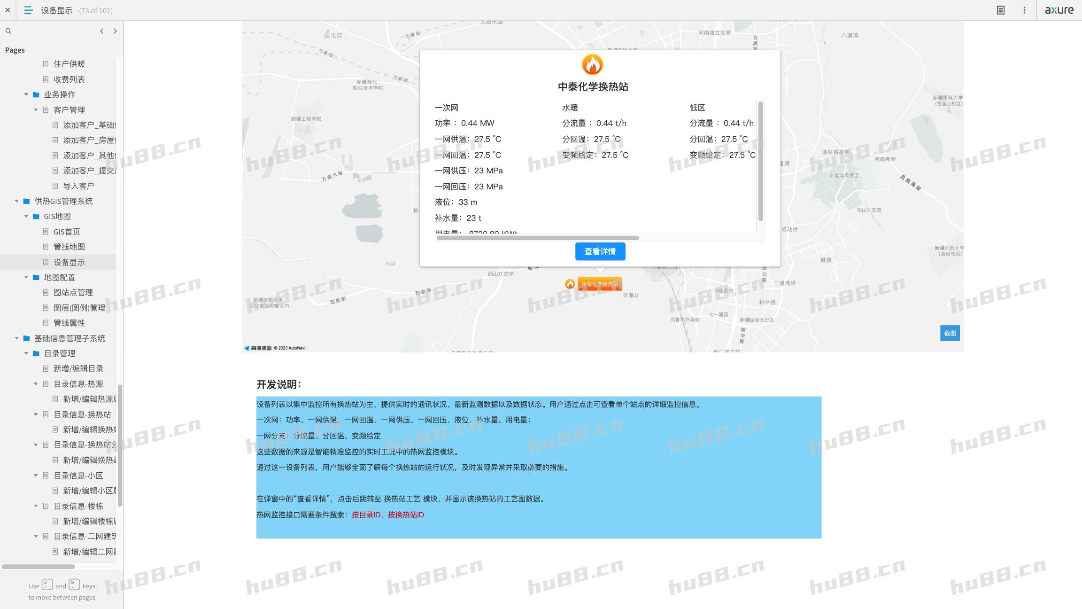1082x609 pixels.
Task: Go to previous page arrow
Action: 101,31
